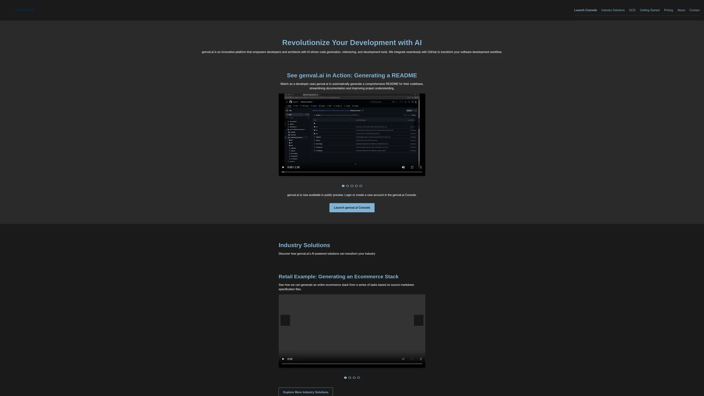
Task: Open the Contact nav link
Action: tap(694, 10)
